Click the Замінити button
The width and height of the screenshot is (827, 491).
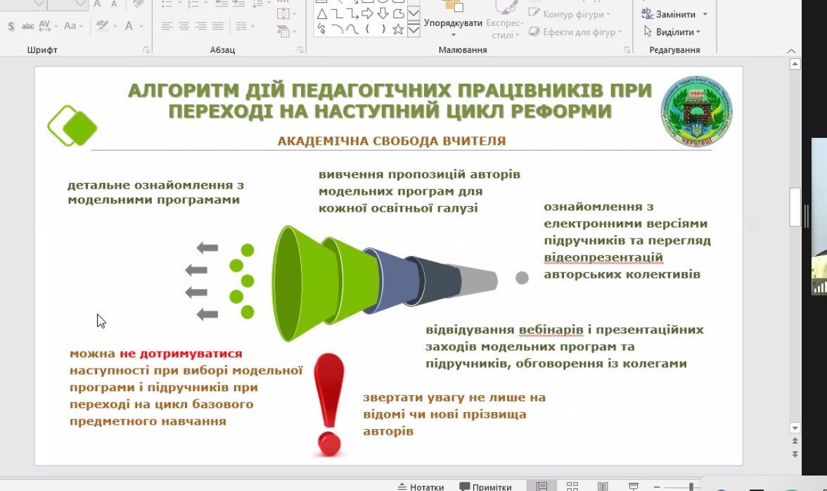(674, 14)
